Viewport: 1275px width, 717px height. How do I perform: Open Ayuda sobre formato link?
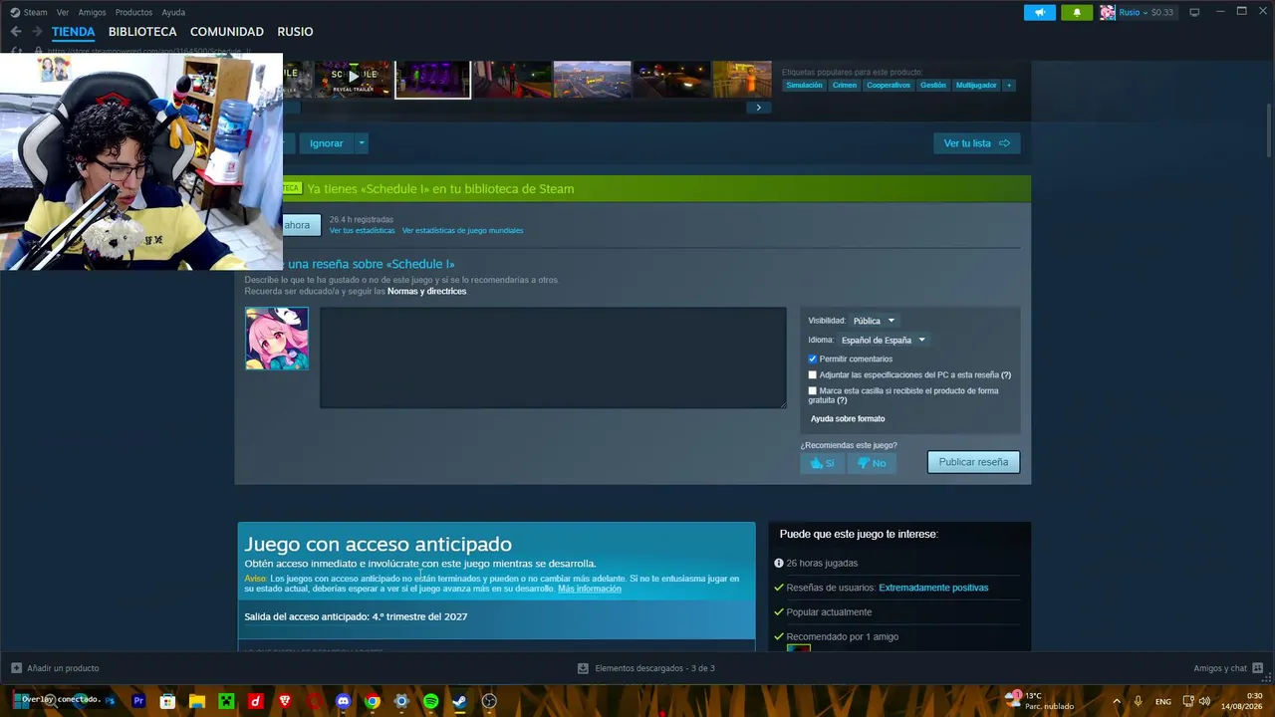click(x=848, y=419)
